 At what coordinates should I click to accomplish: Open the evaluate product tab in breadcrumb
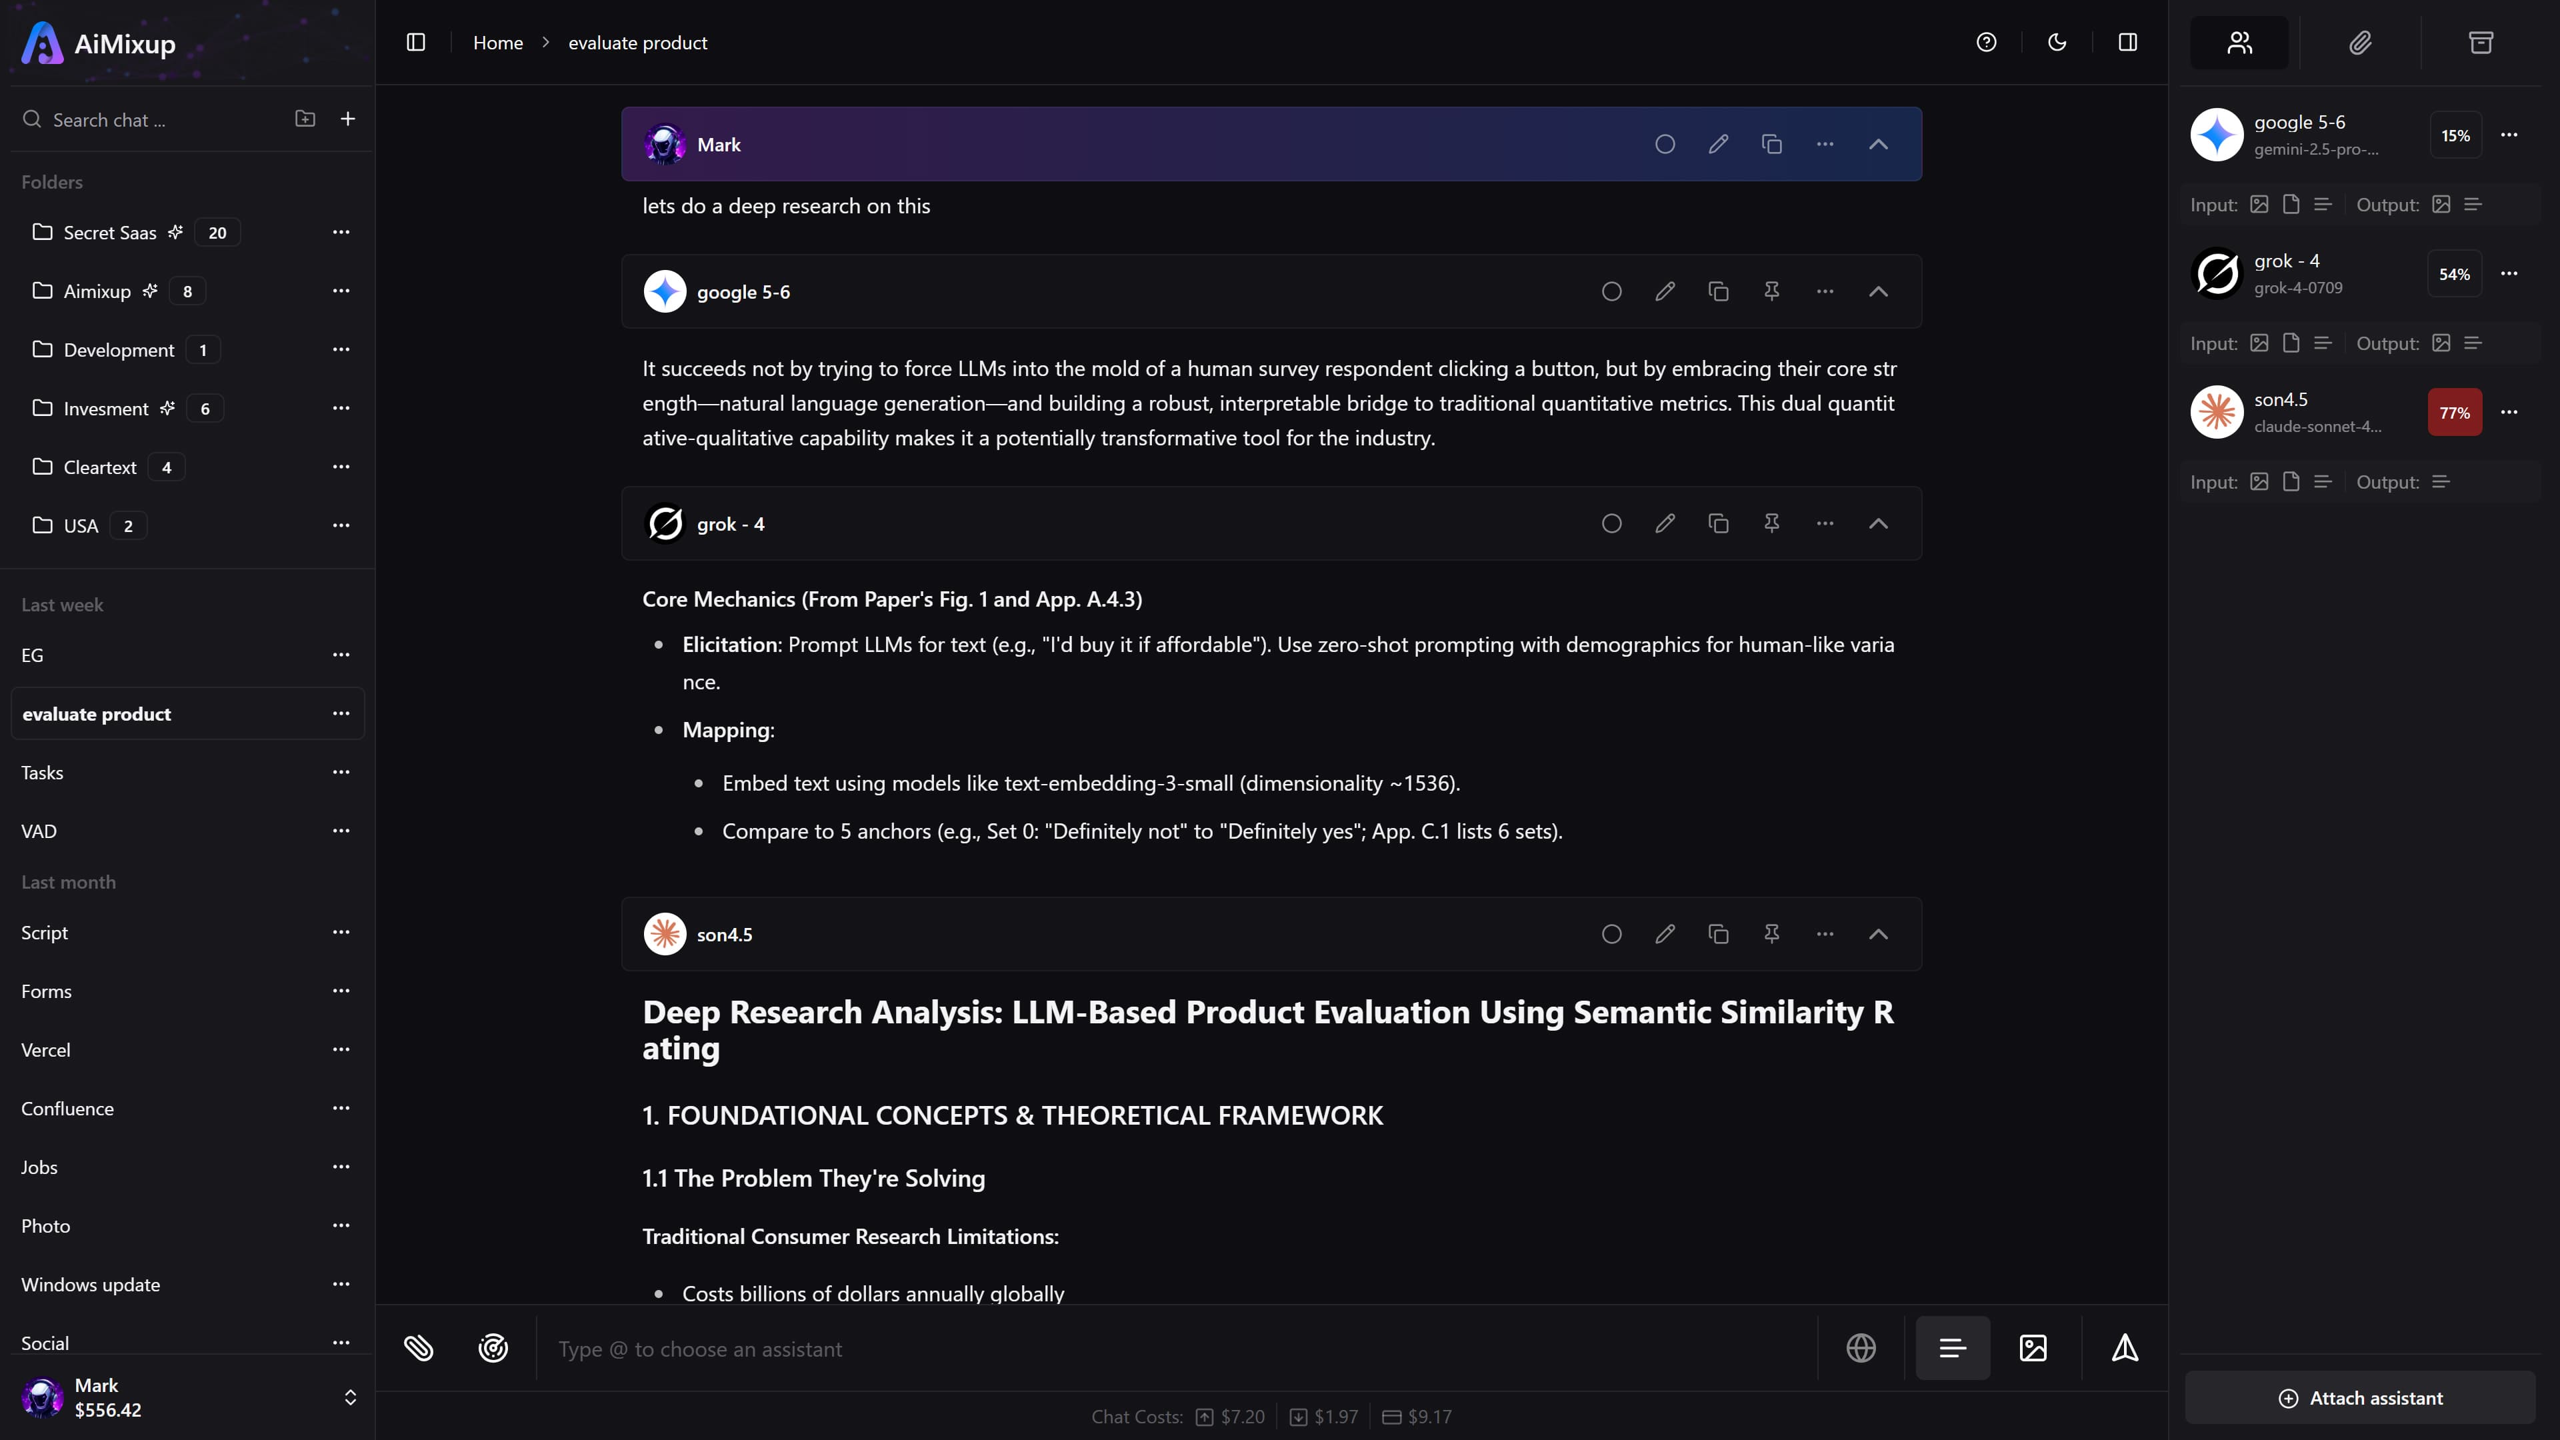click(x=637, y=42)
